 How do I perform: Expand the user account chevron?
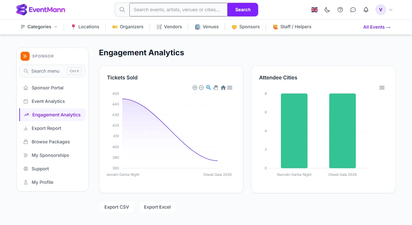point(391,10)
